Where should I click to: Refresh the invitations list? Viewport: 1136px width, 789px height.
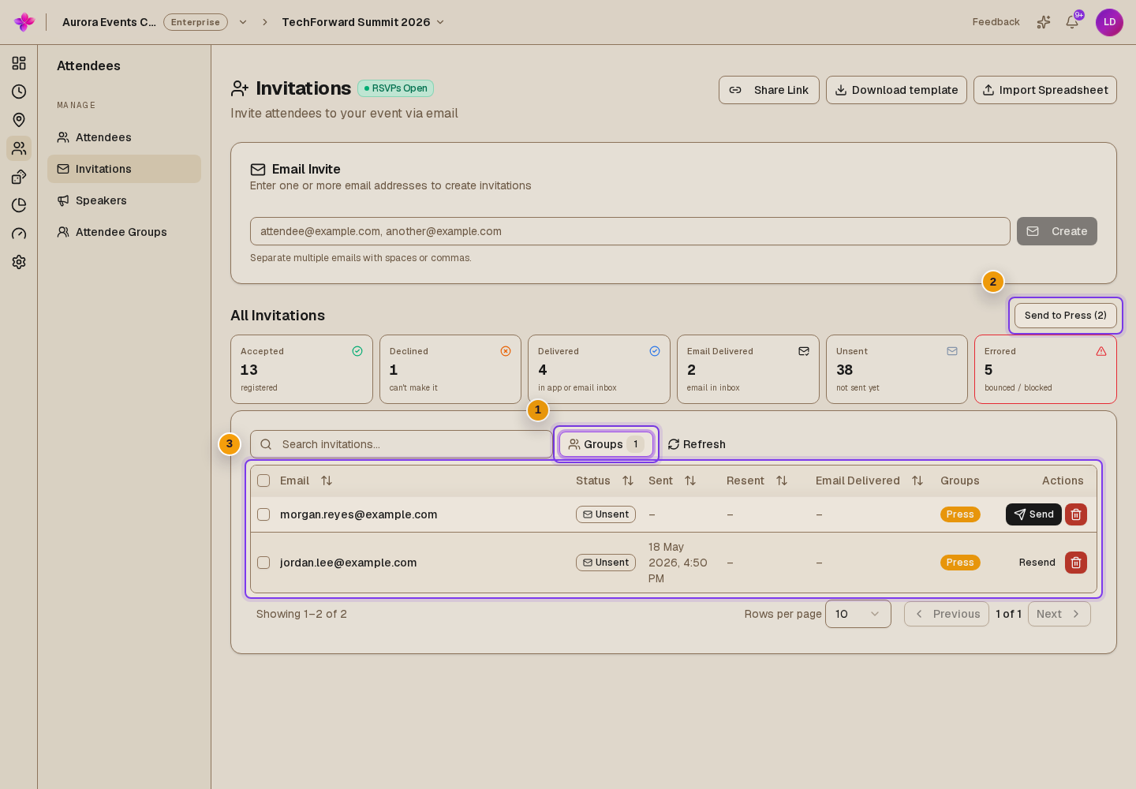[697, 444]
